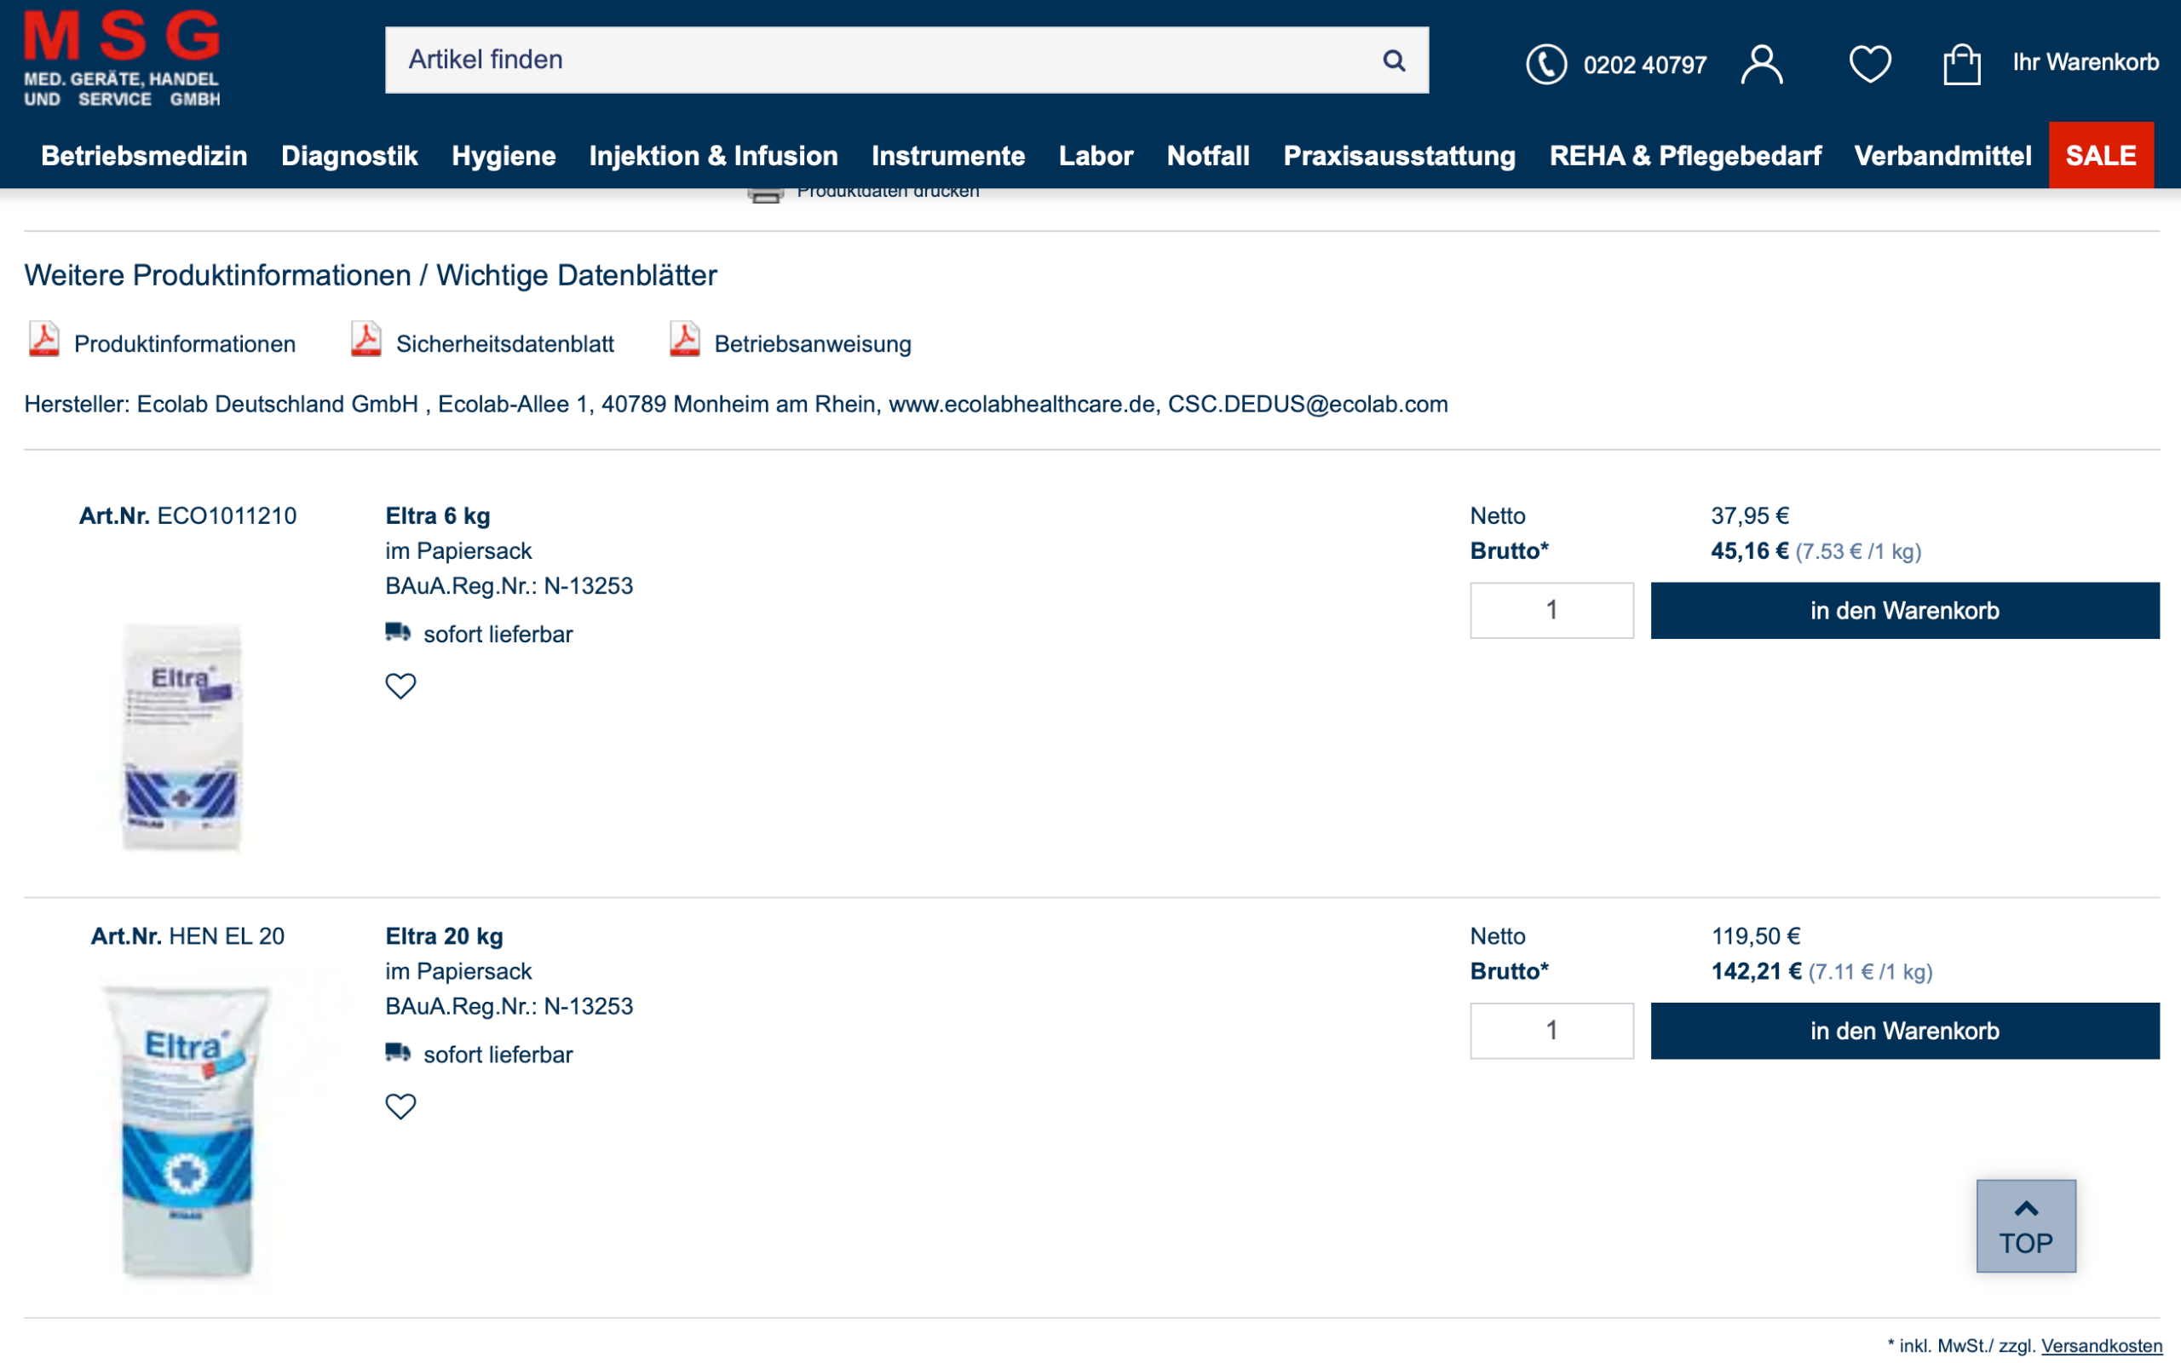2181x1363 pixels.
Task: Click the gross price 45,16 €
Action: (x=1749, y=551)
